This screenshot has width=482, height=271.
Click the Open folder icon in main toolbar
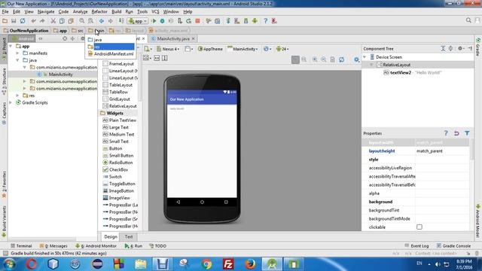click(5, 21)
